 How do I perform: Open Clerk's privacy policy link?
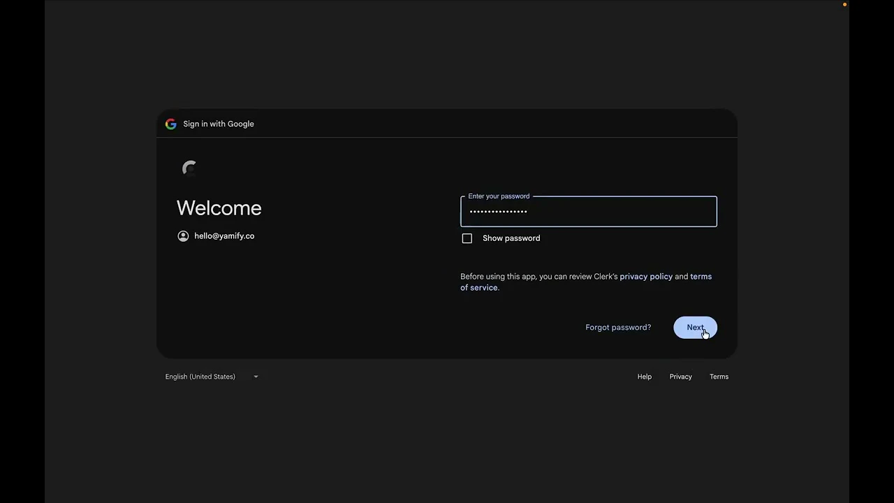pyautogui.click(x=646, y=277)
